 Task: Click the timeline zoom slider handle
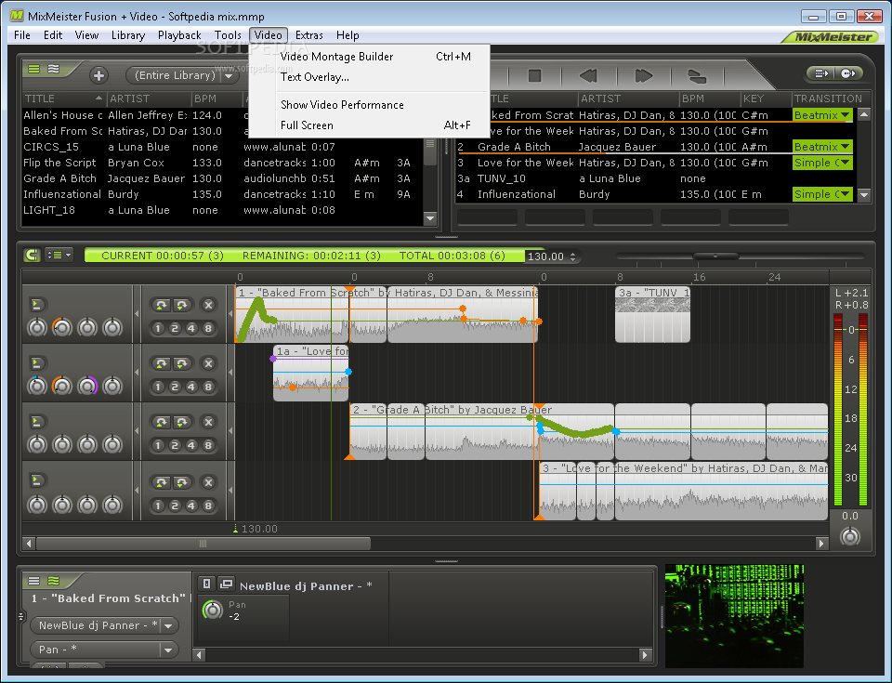click(x=715, y=256)
